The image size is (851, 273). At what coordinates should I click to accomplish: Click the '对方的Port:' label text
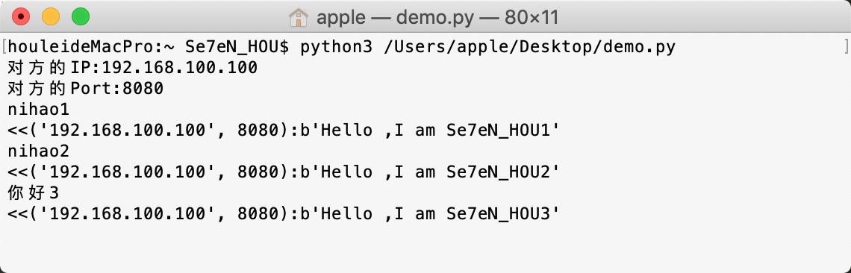(x=65, y=89)
